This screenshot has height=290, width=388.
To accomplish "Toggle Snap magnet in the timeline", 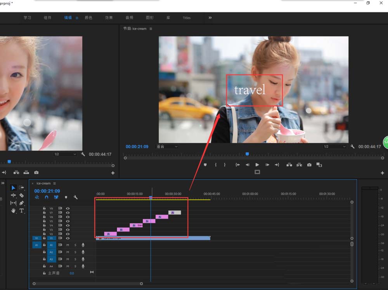I will [47, 197].
